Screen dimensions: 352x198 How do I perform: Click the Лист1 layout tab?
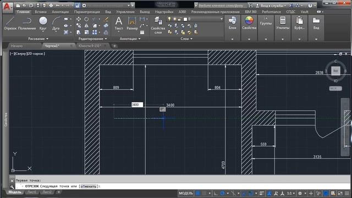32,192
